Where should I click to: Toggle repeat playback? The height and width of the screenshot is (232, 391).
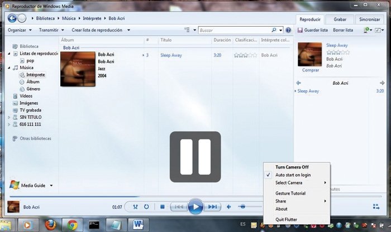pos(146,206)
